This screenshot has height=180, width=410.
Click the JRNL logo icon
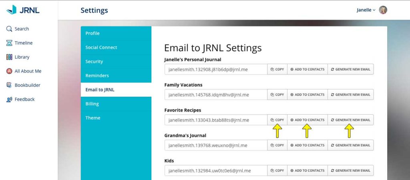pyautogui.click(x=12, y=10)
